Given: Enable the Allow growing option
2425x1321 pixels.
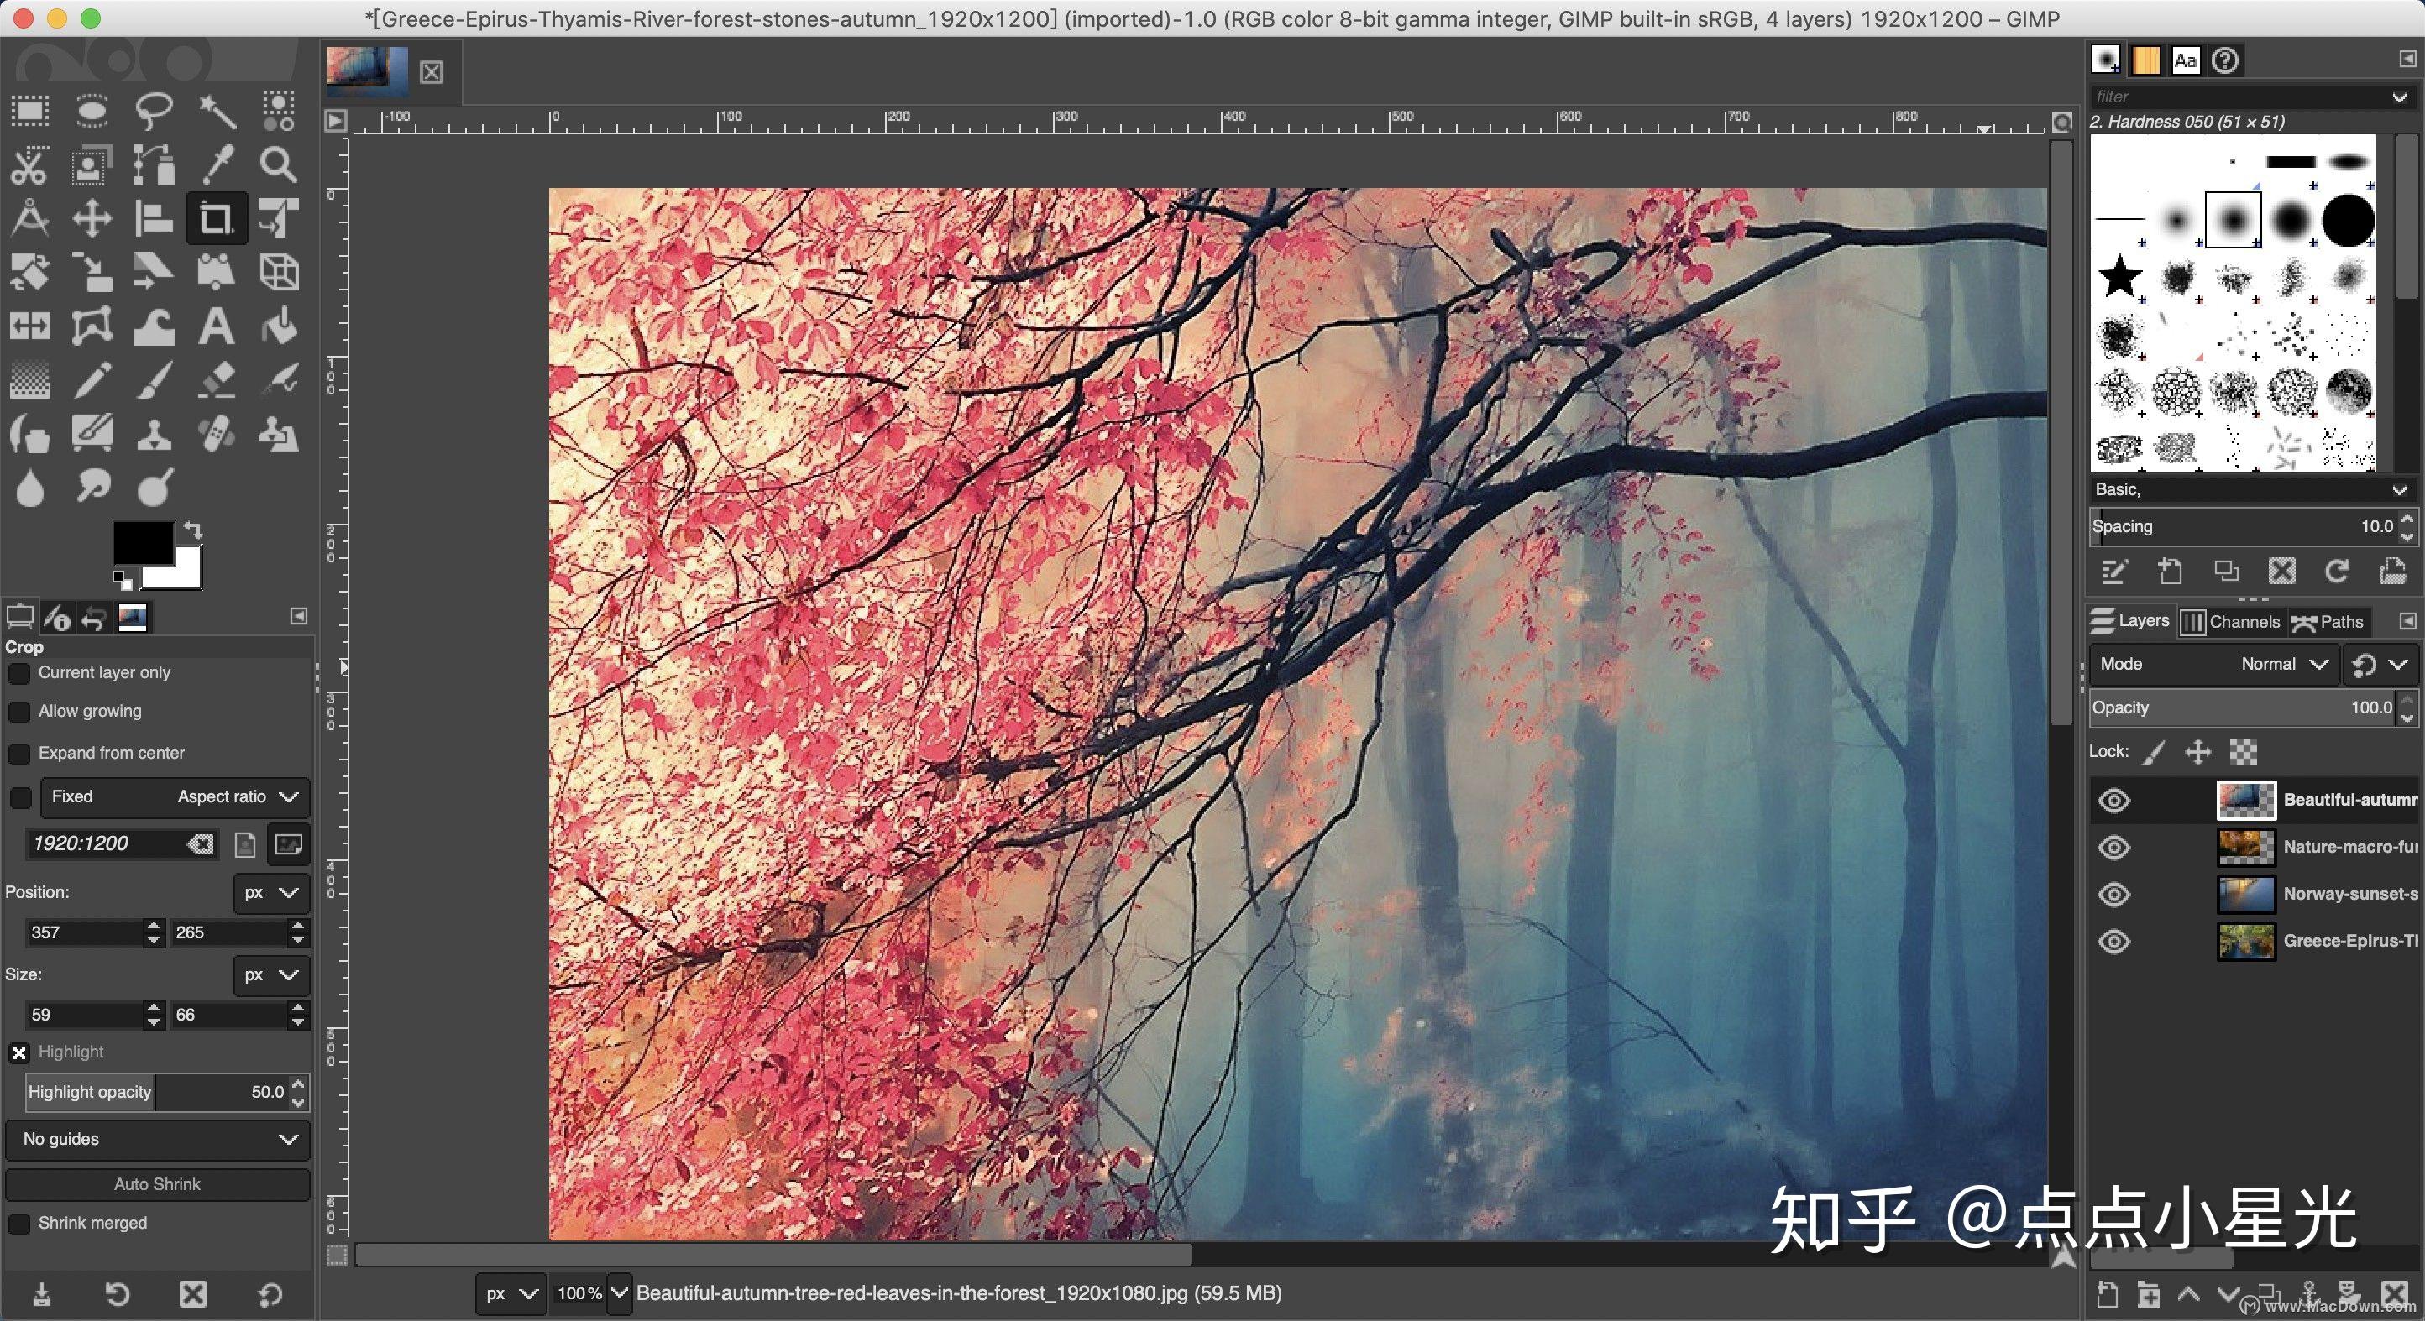Looking at the screenshot, I should point(20,713).
